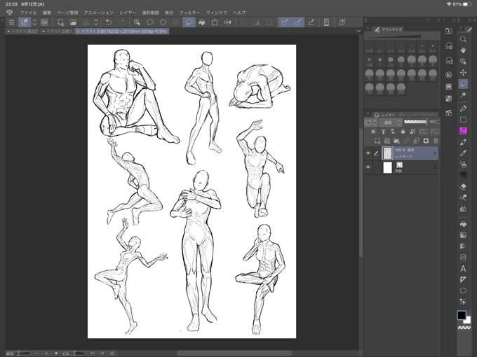Click the Undo arrow in command bar
477x357 pixels.
[109, 22]
